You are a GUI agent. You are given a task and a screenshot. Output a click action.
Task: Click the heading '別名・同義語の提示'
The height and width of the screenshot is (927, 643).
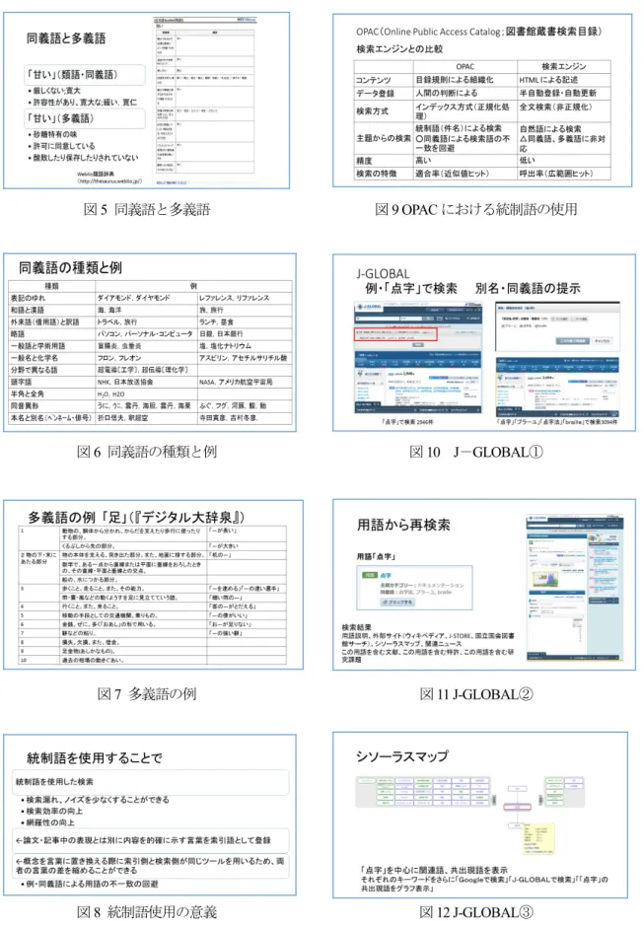pos(528,289)
